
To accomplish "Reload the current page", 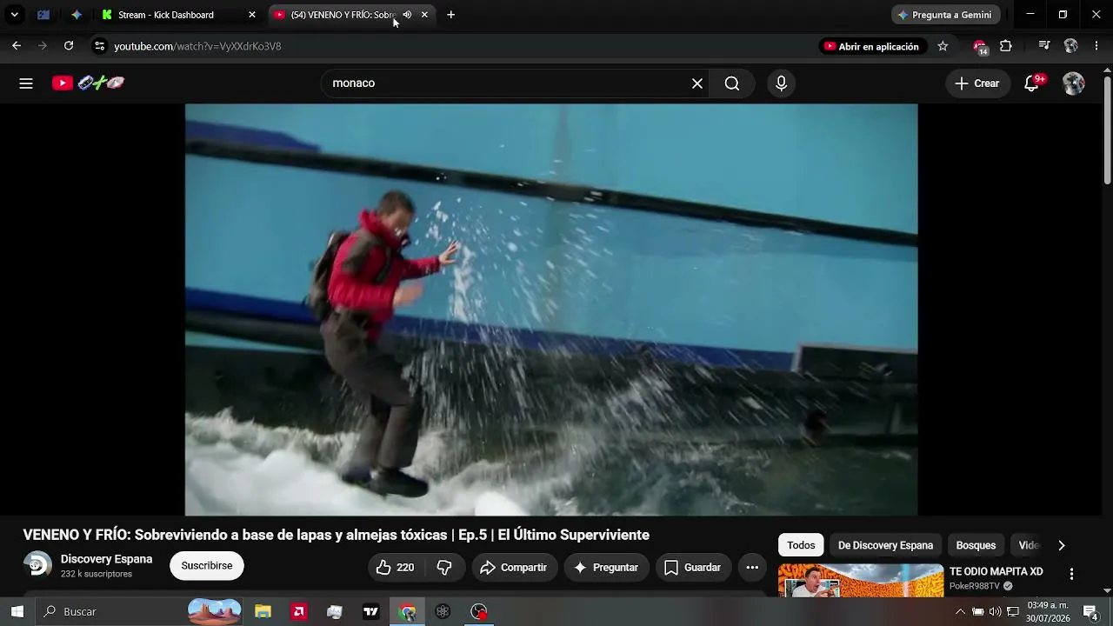I will tap(69, 46).
